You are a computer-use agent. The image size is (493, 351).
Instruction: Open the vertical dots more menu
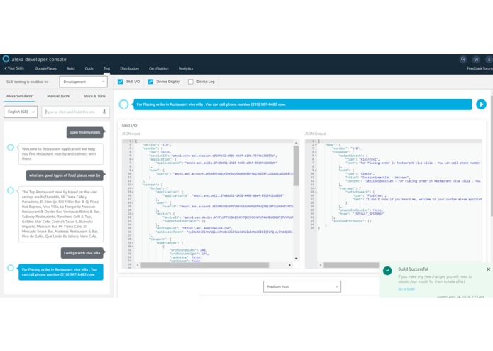[489, 59]
